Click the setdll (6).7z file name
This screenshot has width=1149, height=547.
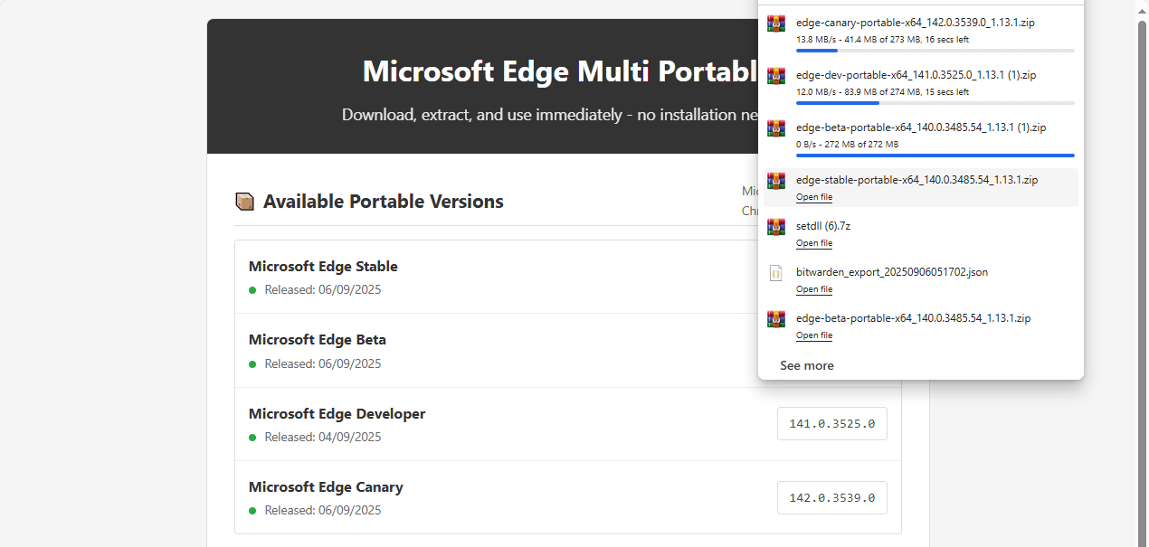coord(823,226)
